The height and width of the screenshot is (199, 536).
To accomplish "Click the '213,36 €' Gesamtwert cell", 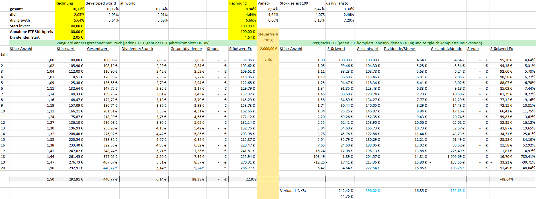I will pos(368,162).
